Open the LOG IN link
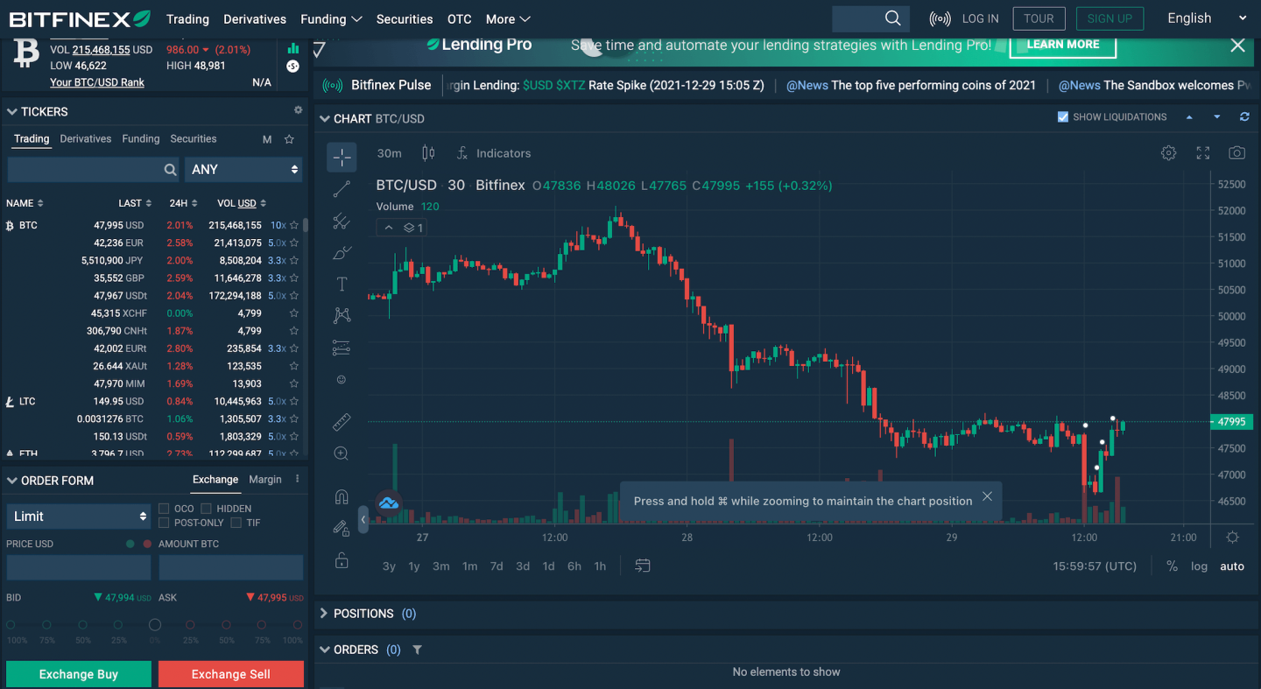Image resolution: width=1261 pixels, height=689 pixels. [980, 18]
